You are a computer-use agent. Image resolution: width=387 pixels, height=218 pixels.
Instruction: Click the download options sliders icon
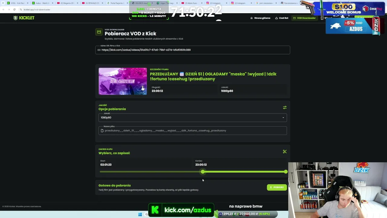pos(285,107)
